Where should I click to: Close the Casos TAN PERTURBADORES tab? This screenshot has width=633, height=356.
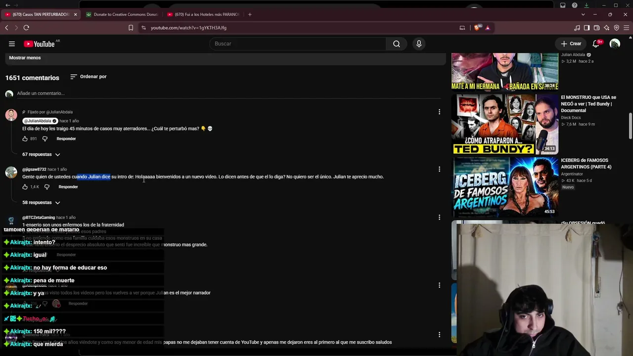pos(75,14)
